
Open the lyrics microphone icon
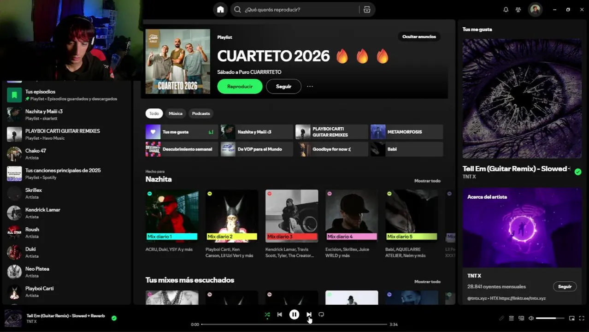pos(501,318)
